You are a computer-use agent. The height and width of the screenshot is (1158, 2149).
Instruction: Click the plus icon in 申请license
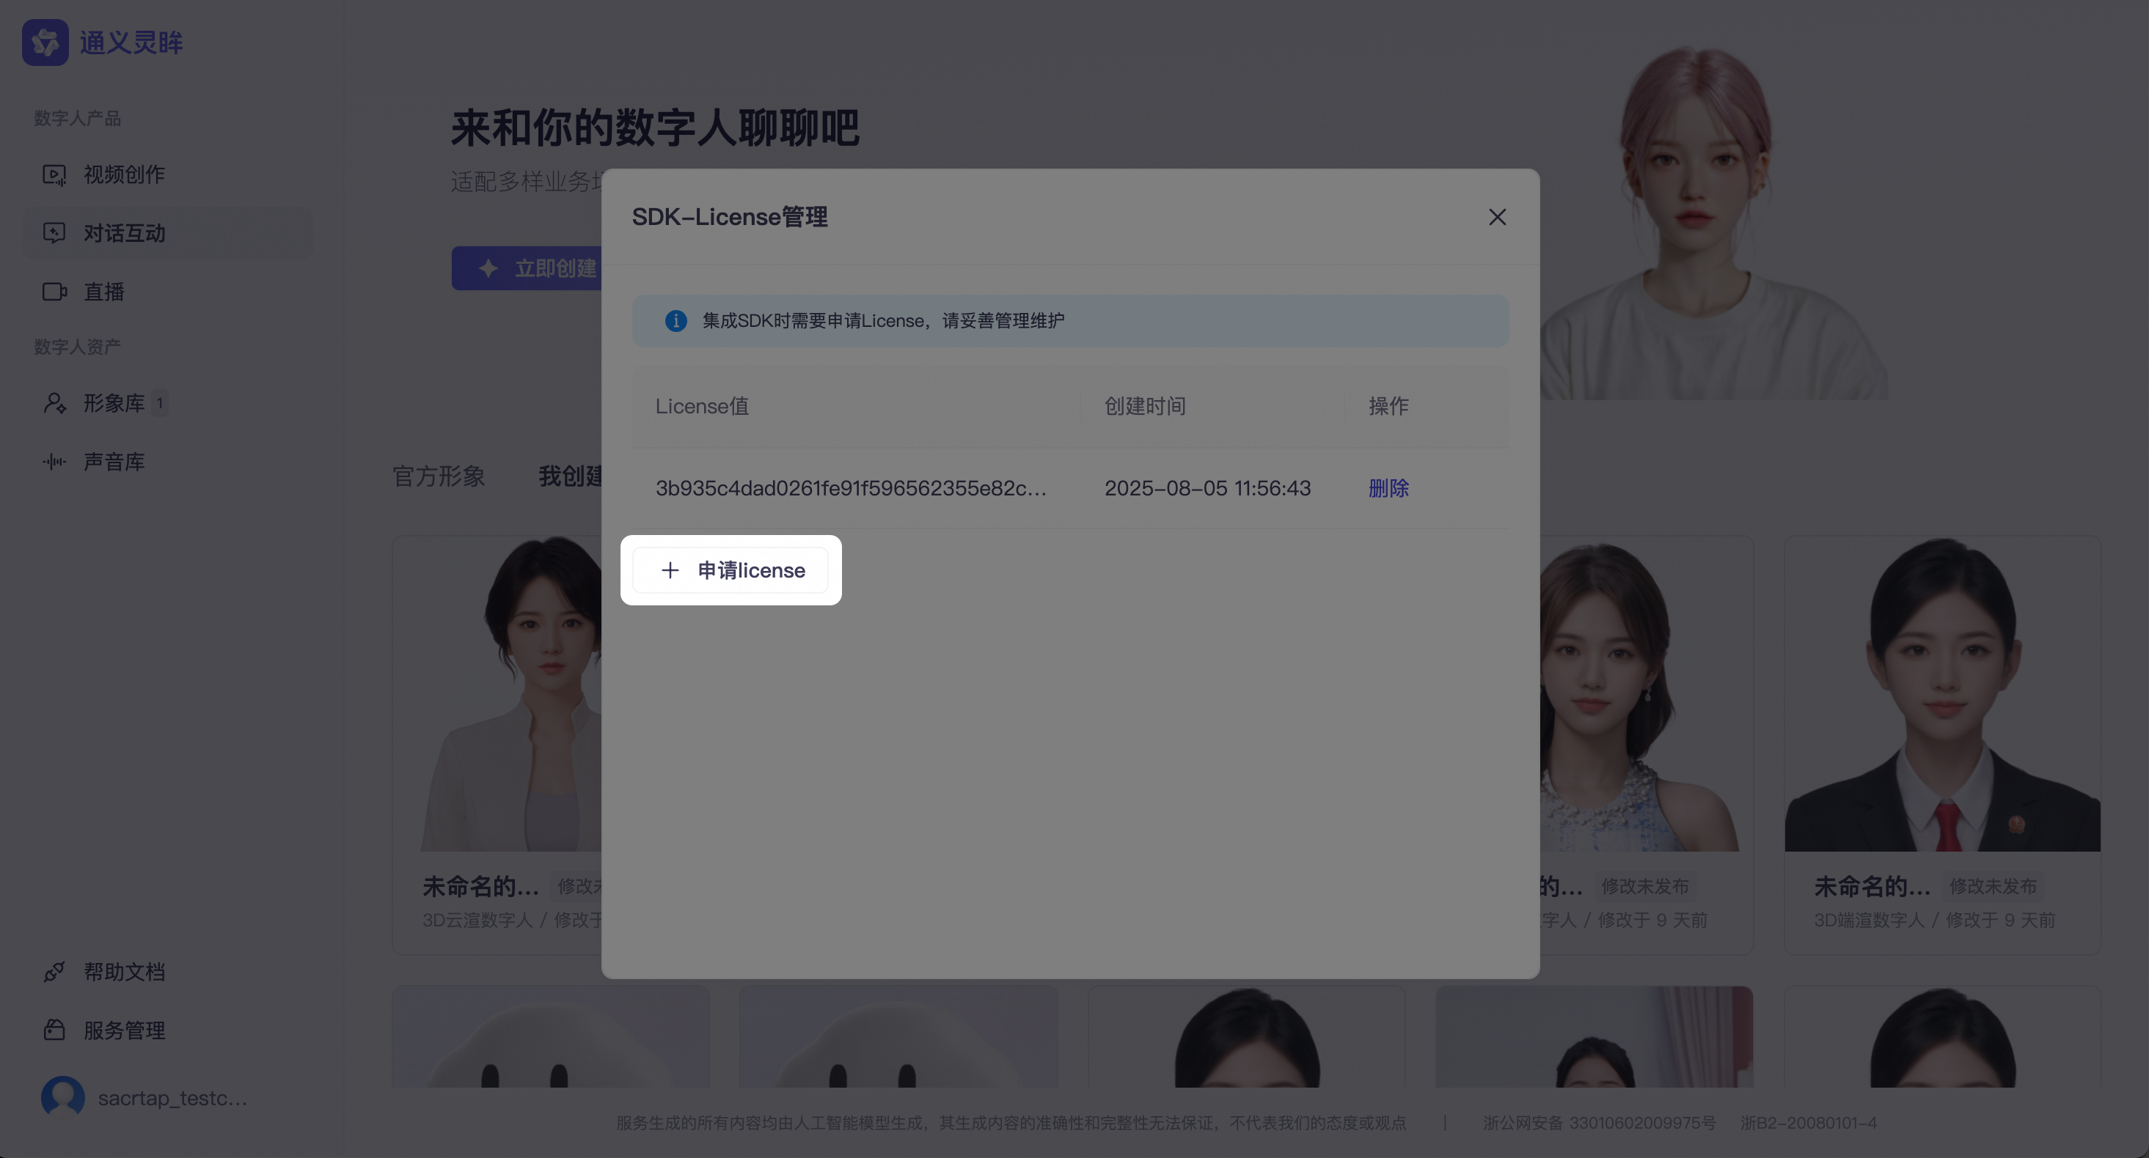pos(670,570)
